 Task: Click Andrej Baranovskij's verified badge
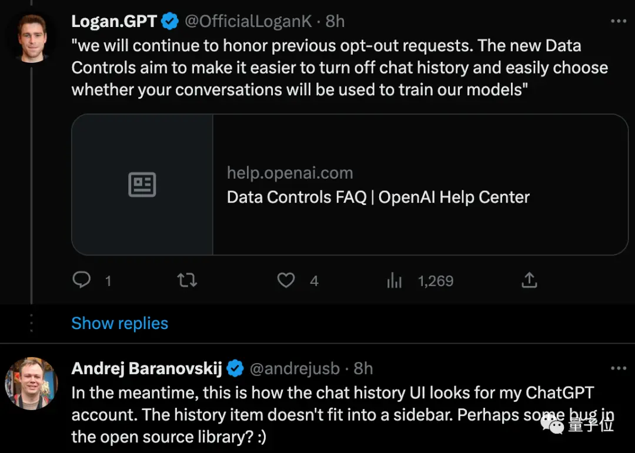click(x=235, y=368)
